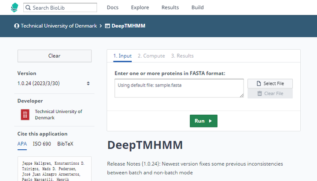Open the version 1.0.24 dropdown
The height and width of the screenshot is (181, 317).
[x=54, y=83]
